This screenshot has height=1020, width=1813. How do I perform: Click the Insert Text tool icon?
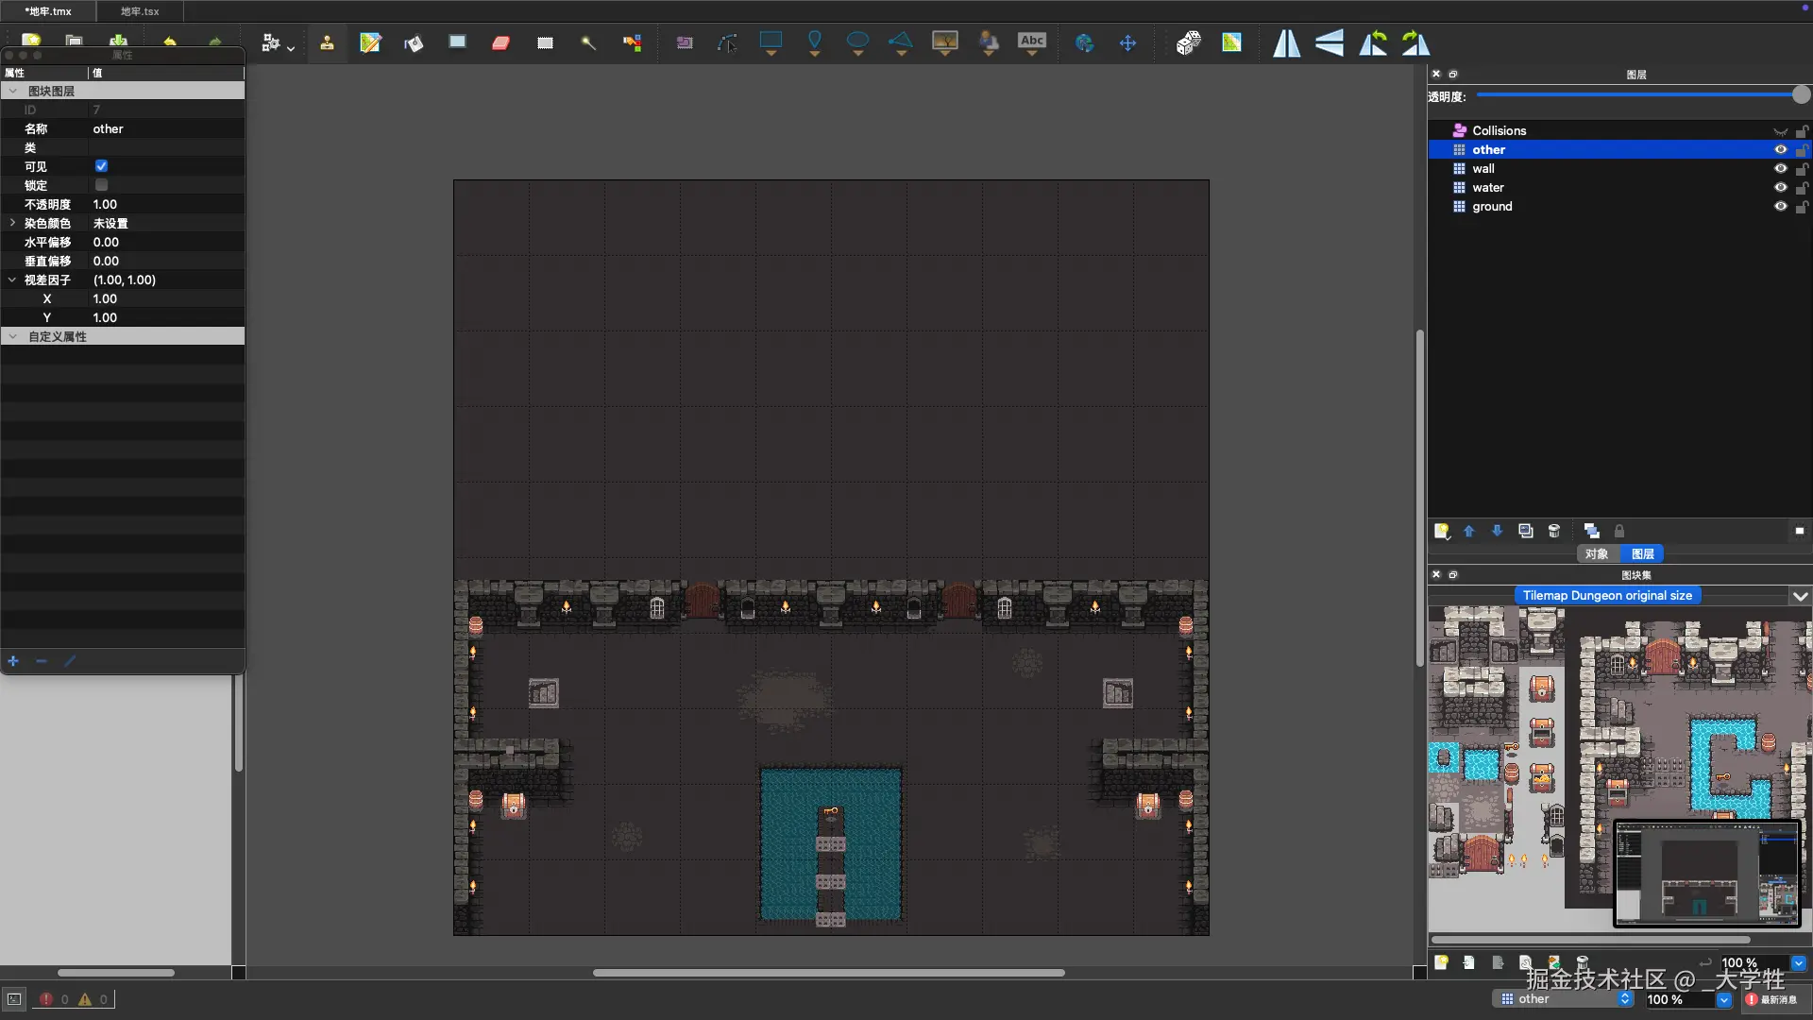pos(1031,42)
